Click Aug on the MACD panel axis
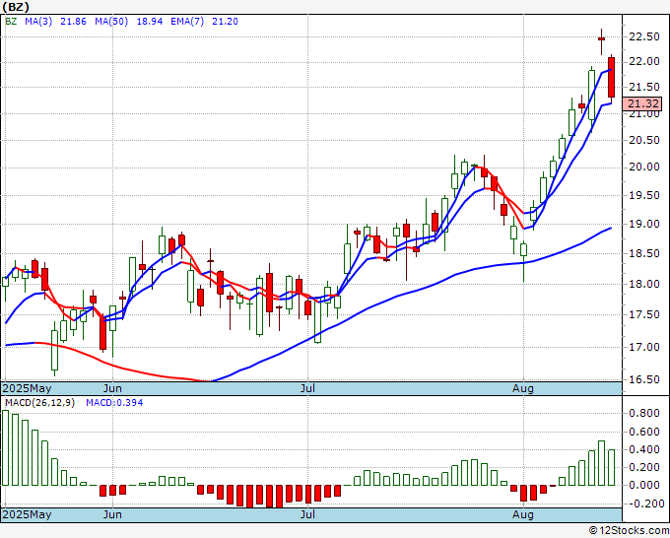 (x=523, y=514)
